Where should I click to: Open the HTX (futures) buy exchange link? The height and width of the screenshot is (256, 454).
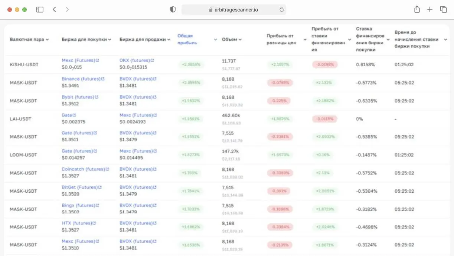[77, 223]
